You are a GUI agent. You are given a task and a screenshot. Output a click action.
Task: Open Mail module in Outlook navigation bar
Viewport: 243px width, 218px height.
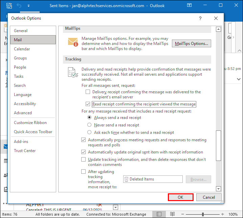[x=5, y=146]
